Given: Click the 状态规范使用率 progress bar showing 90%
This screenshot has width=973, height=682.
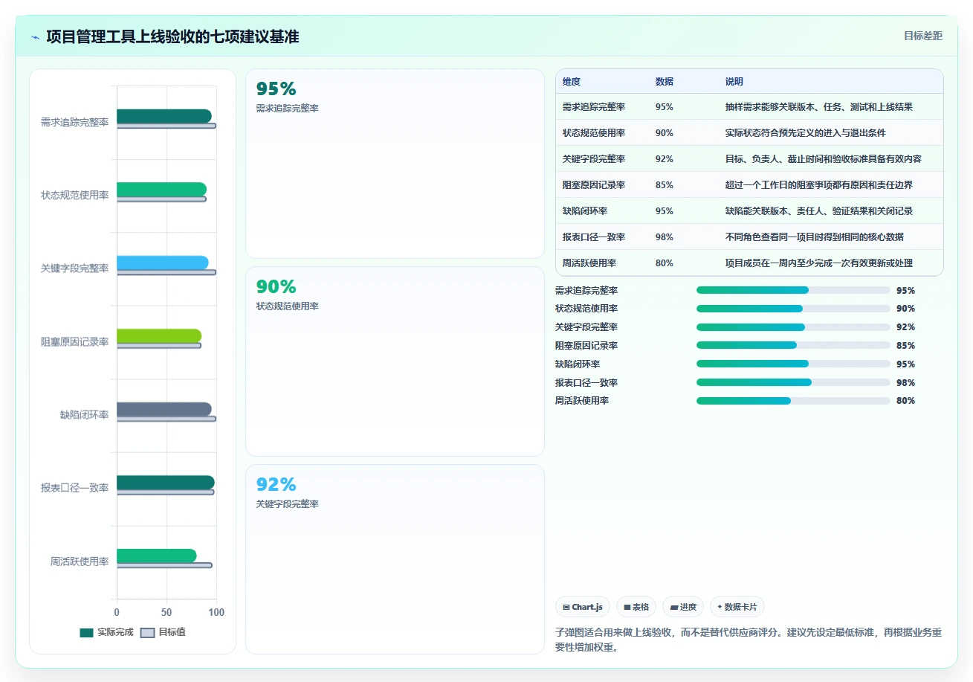Looking at the screenshot, I should [x=793, y=309].
